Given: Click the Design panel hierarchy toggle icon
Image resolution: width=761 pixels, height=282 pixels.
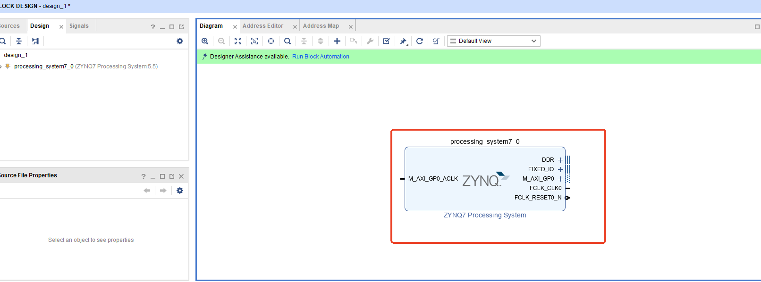Looking at the screenshot, I should pos(35,41).
